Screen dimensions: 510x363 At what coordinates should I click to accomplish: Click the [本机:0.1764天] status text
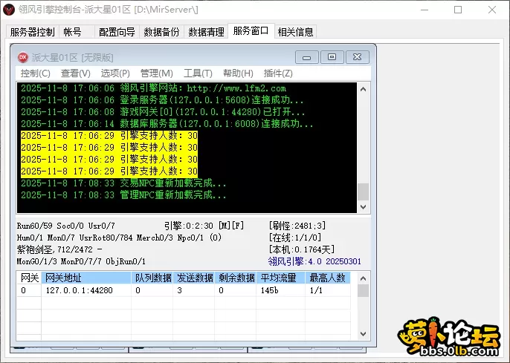pos(302,249)
